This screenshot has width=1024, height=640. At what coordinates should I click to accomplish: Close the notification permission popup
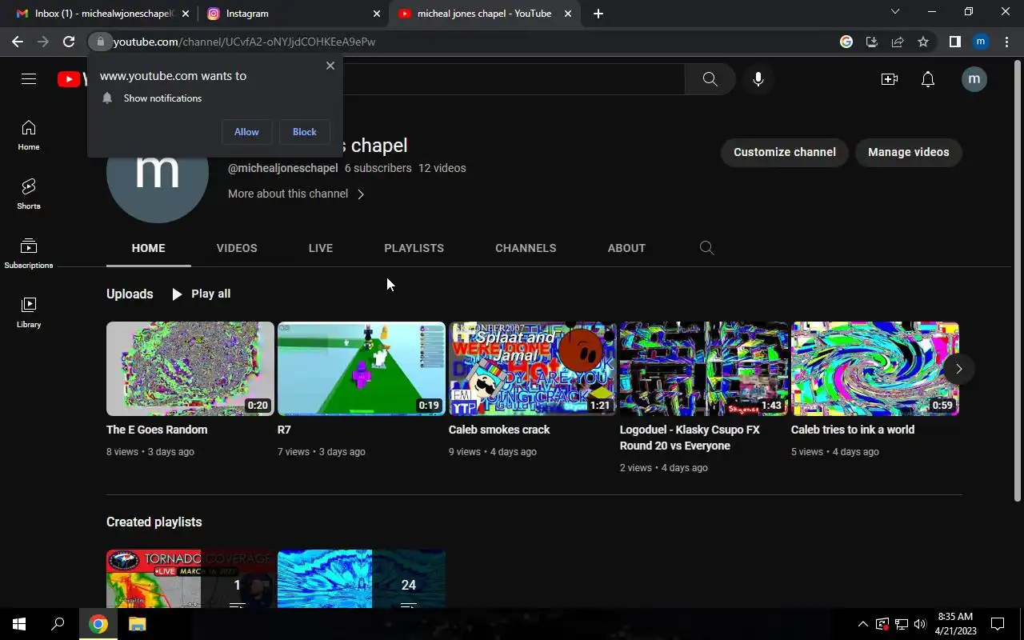[330, 66]
